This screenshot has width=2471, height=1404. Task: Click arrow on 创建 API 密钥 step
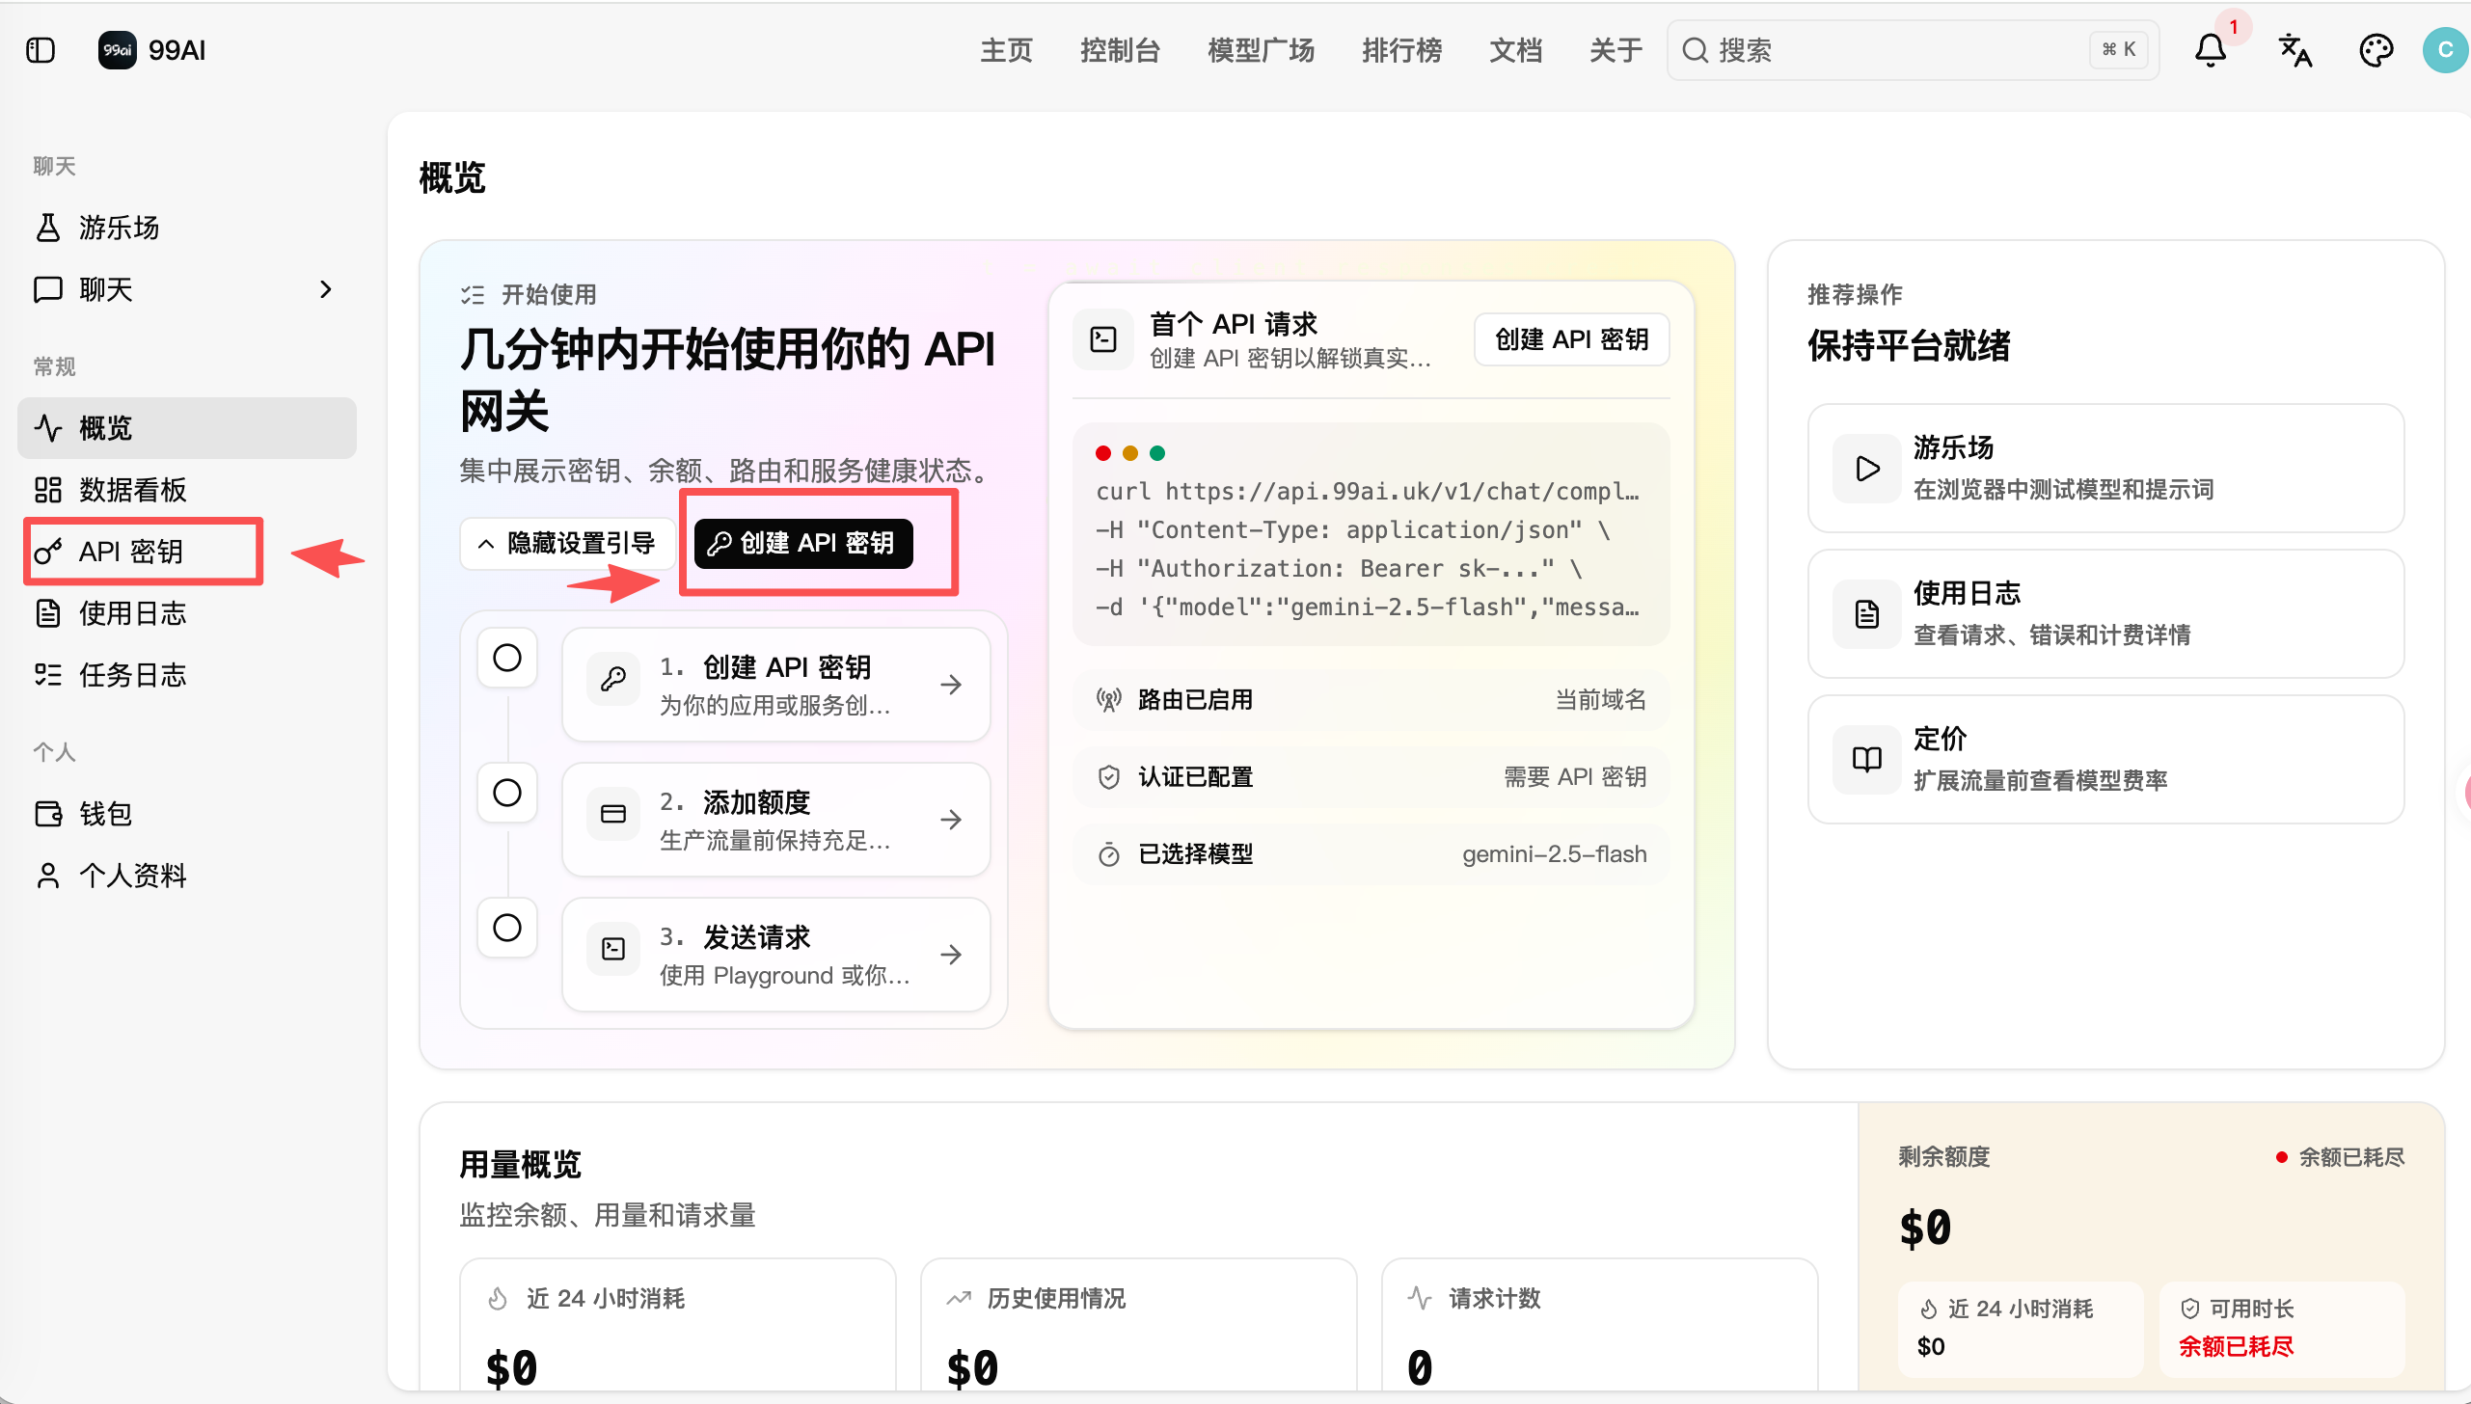[951, 685]
